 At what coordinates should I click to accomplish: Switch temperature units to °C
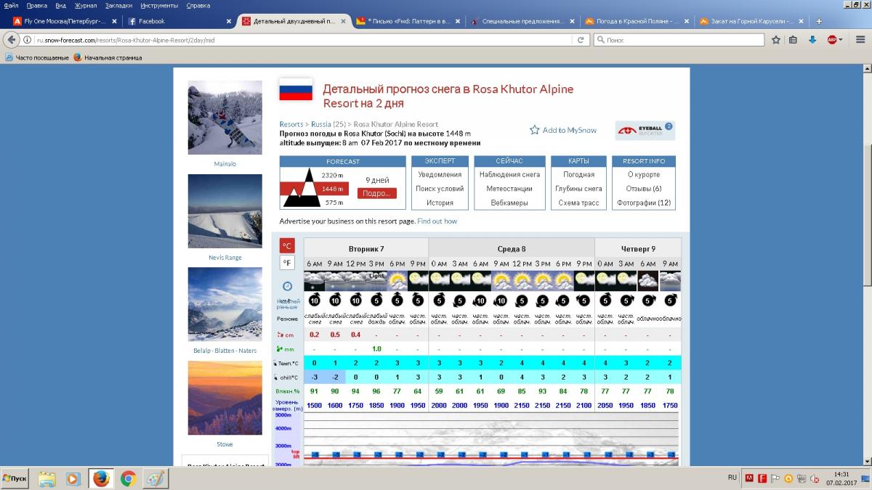pyautogui.click(x=287, y=245)
